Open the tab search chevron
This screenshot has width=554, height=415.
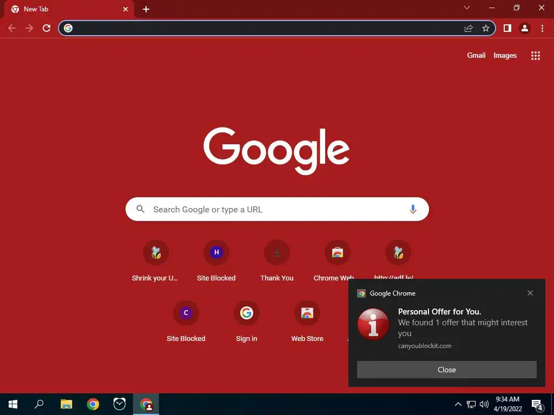pos(467,8)
